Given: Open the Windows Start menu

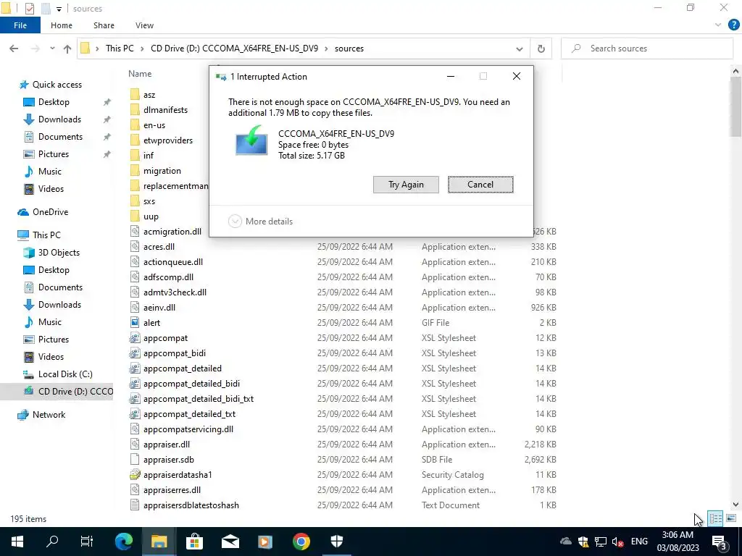Looking at the screenshot, I should (17, 542).
